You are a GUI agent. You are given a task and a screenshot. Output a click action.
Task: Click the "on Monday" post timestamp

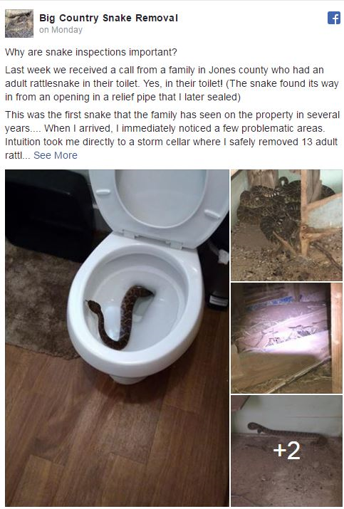pyautogui.click(x=61, y=30)
